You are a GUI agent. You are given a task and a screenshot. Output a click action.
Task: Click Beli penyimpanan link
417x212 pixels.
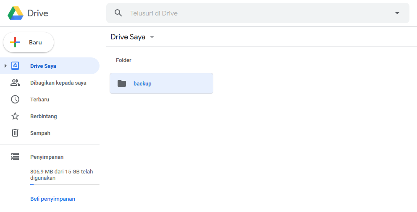(52, 199)
